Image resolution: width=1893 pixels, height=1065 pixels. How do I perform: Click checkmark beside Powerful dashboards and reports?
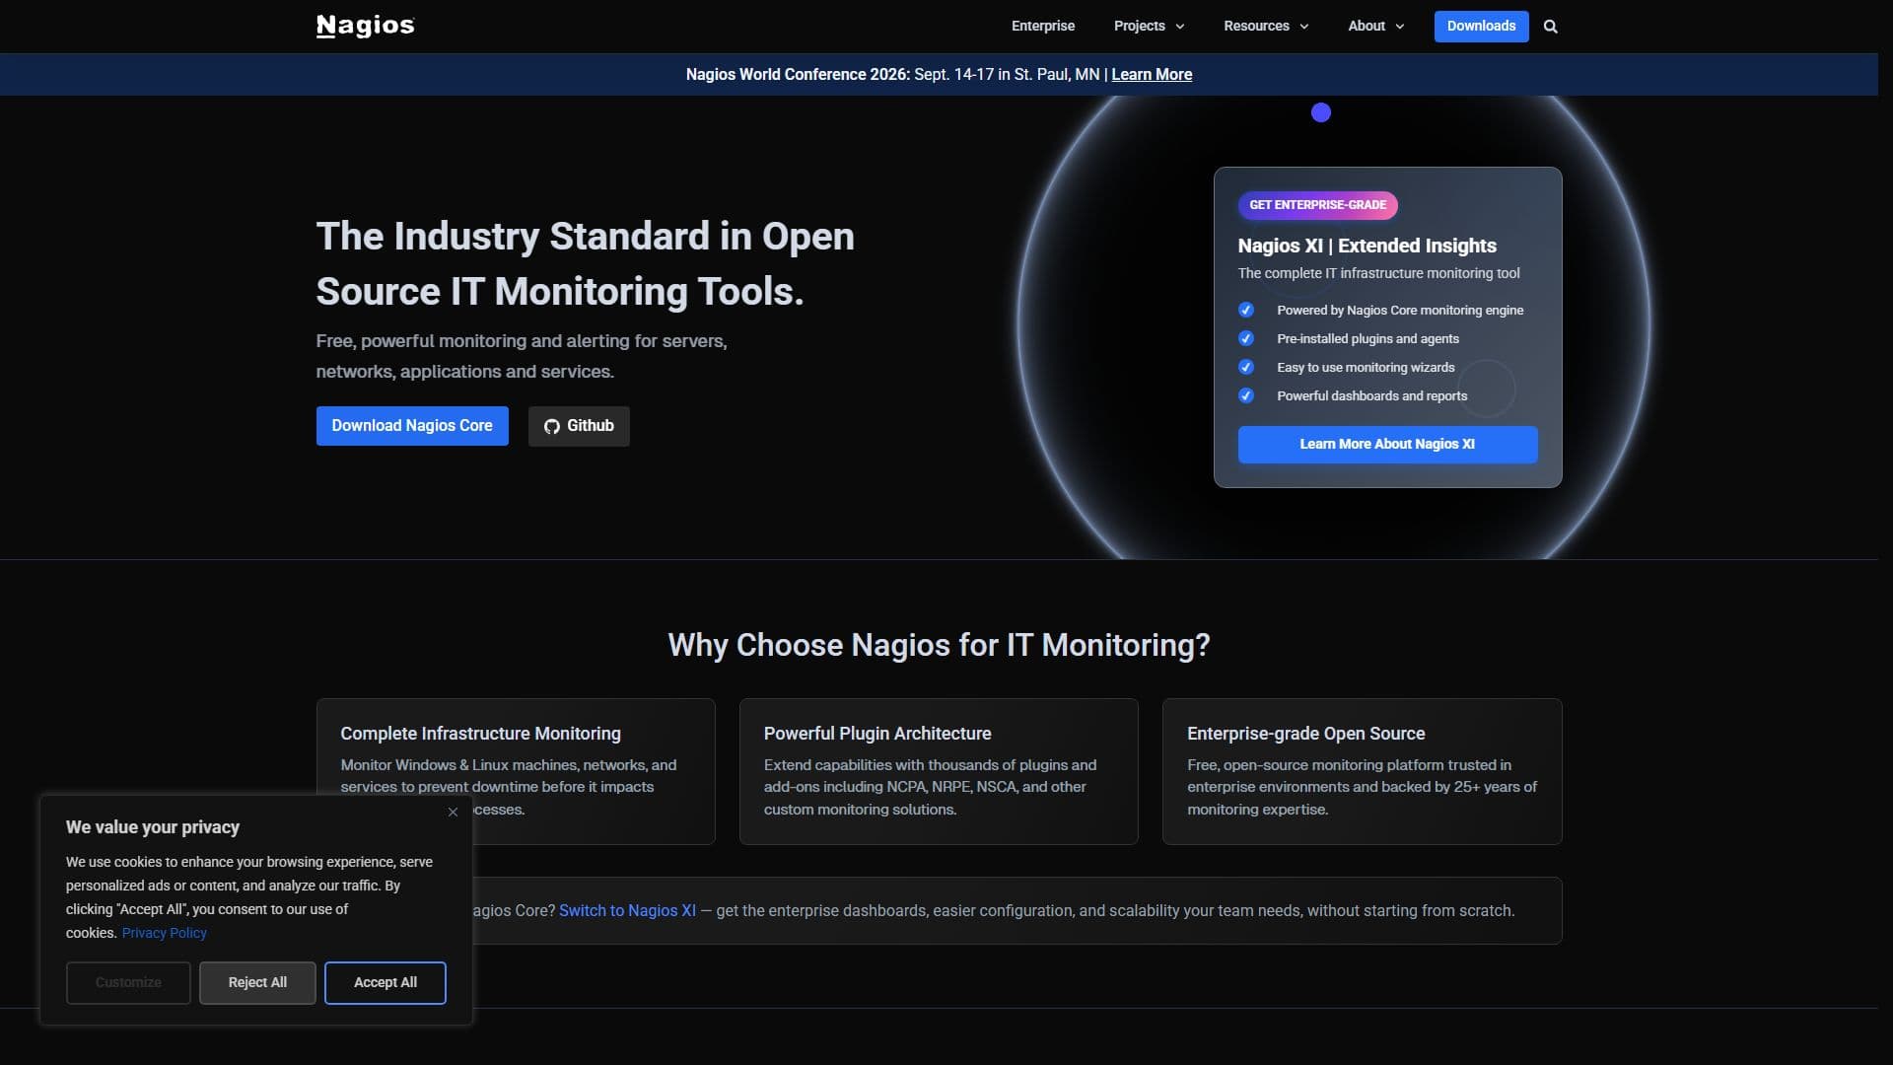point(1246,395)
